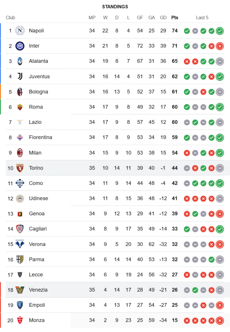Click the Juventus club crest
The width and height of the screenshot is (230, 332).
pyautogui.click(x=20, y=77)
